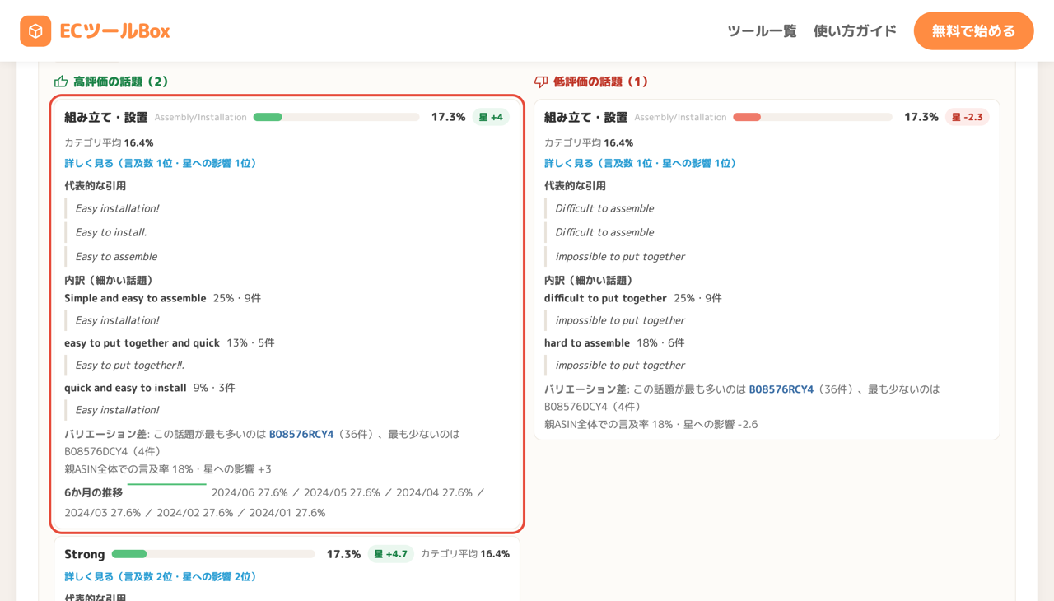Click the red progress bar of negative 組み立て・設置
The height and width of the screenshot is (601, 1054).
click(813, 117)
